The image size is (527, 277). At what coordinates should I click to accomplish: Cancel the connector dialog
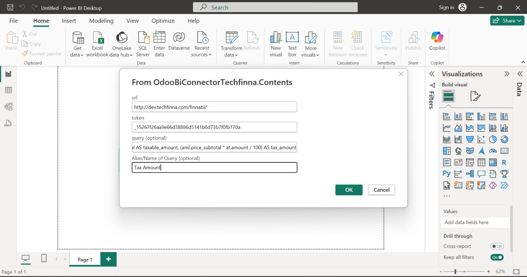[381, 190]
